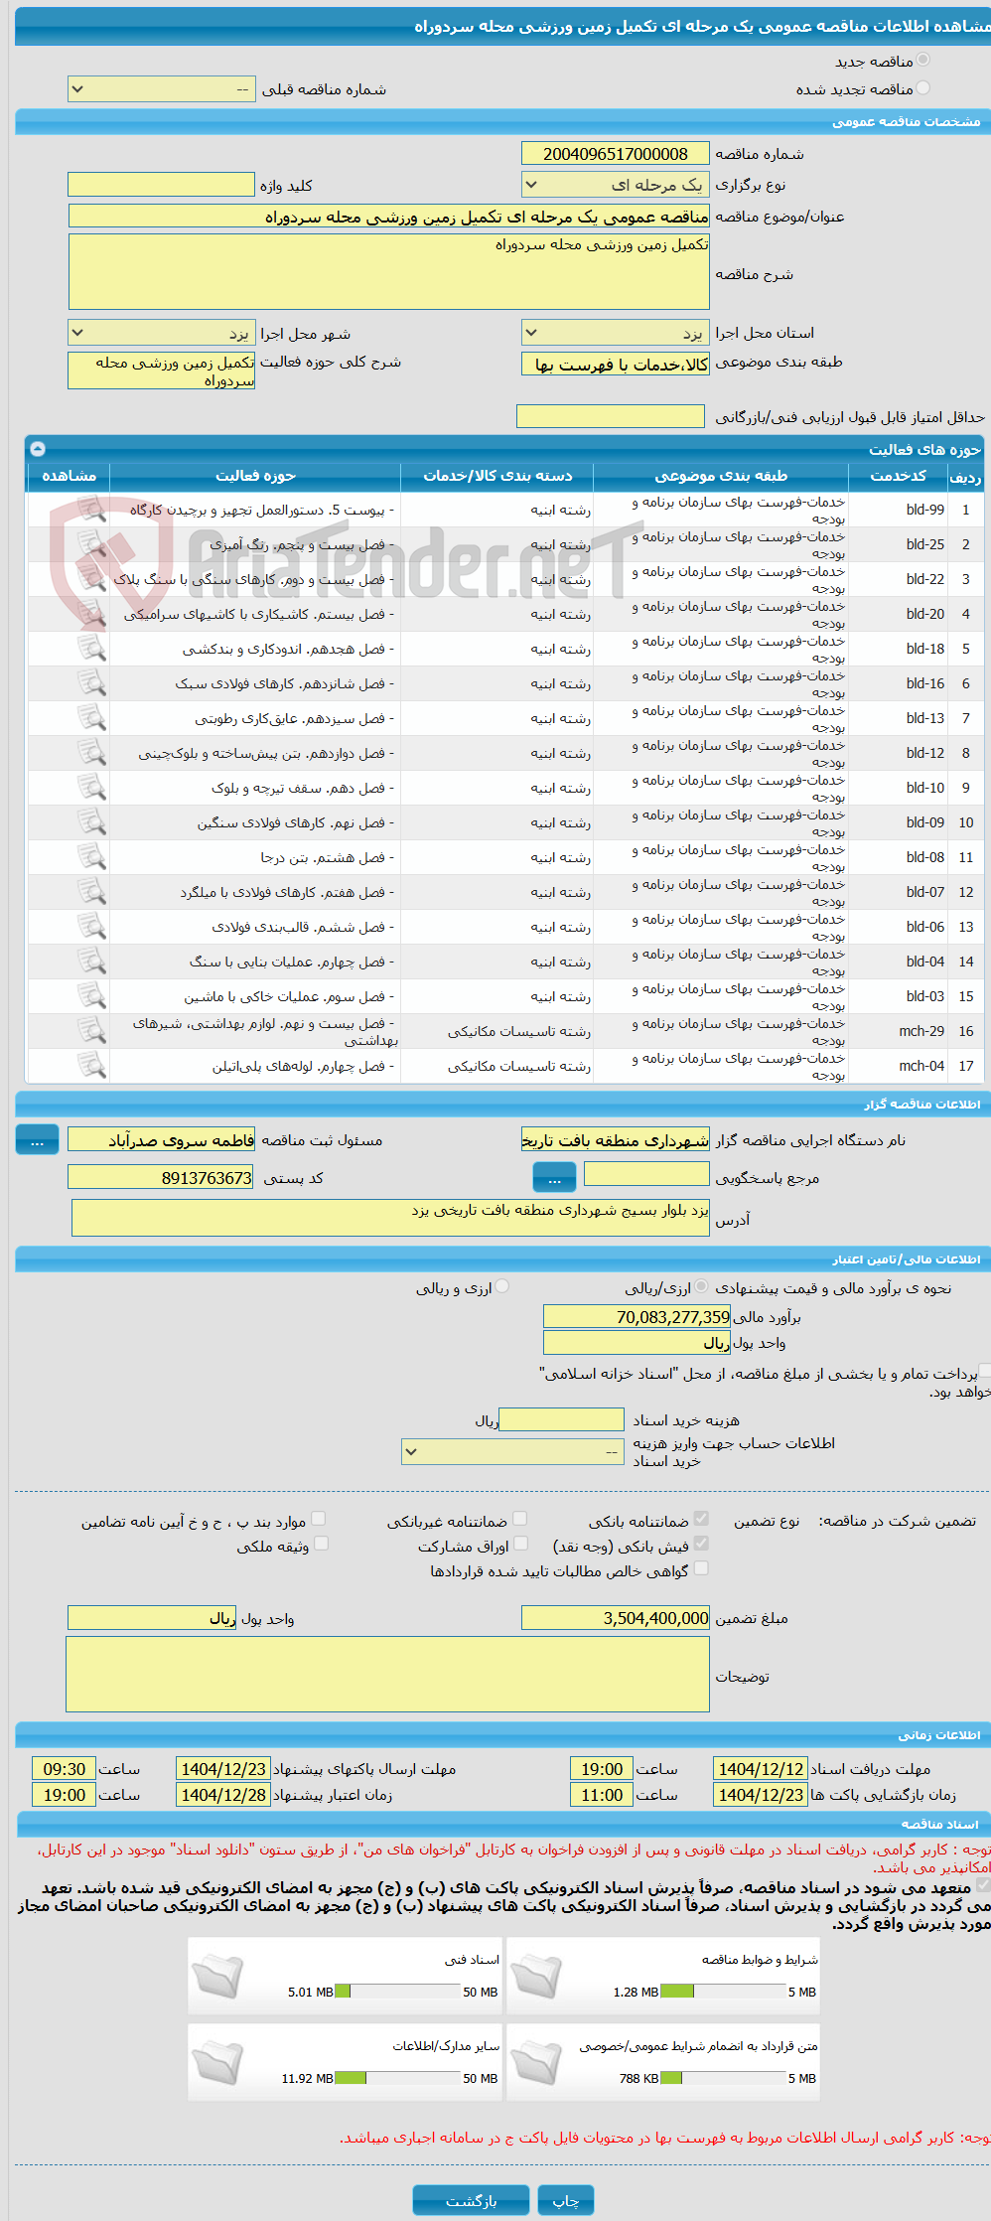The height and width of the screenshot is (2221, 991).
Task: Open folder icon for متن قرارداد
Action: 537,2062
